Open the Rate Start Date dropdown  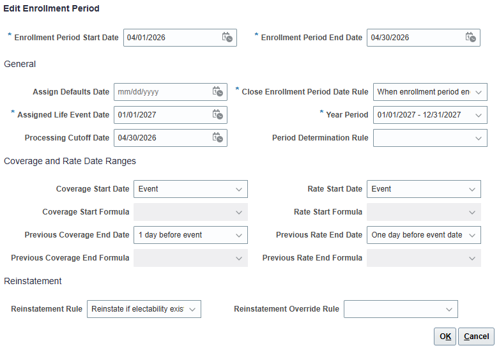pyautogui.click(x=424, y=189)
